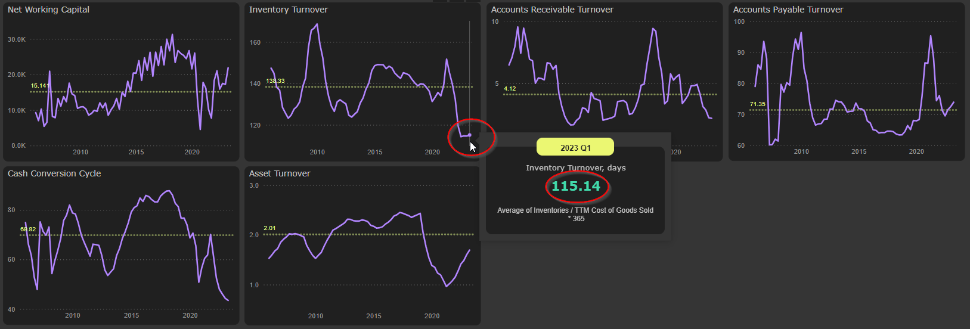This screenshot has height=329, width=970.
Task: Click the 115.14 value in tooltip
Action: 576,186
